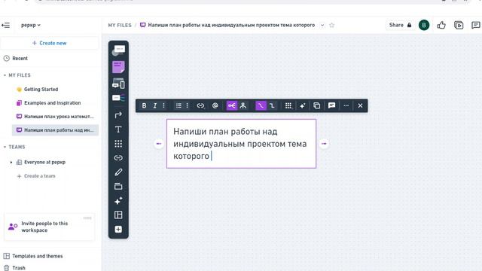Select the mind map topic node tool

118,50
